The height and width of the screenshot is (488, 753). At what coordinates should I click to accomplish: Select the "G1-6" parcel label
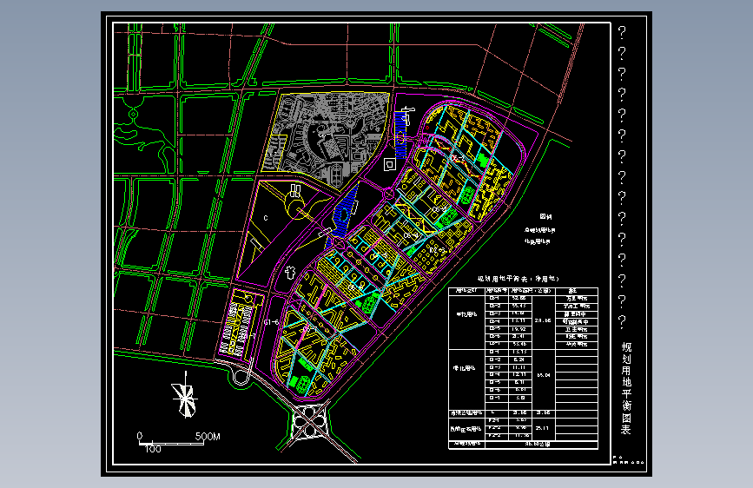click(271, 322)
